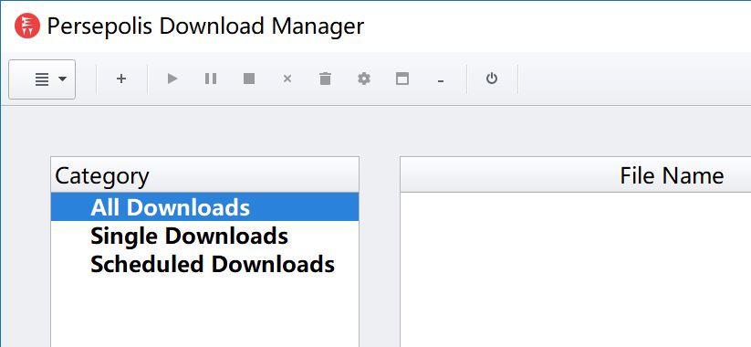This screenshot has height=347, width=751.
Task: Select Single Downloads category
Action: (x=205, y=236)
